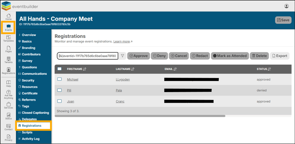Tick the checkbox for Pili's row
This screenshot has height=144, width=295.
click(x=59, y=90)
